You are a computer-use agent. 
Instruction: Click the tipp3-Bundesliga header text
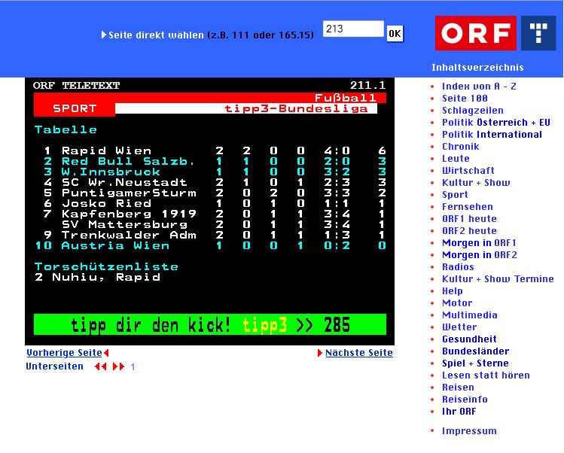tap(296, 108)
